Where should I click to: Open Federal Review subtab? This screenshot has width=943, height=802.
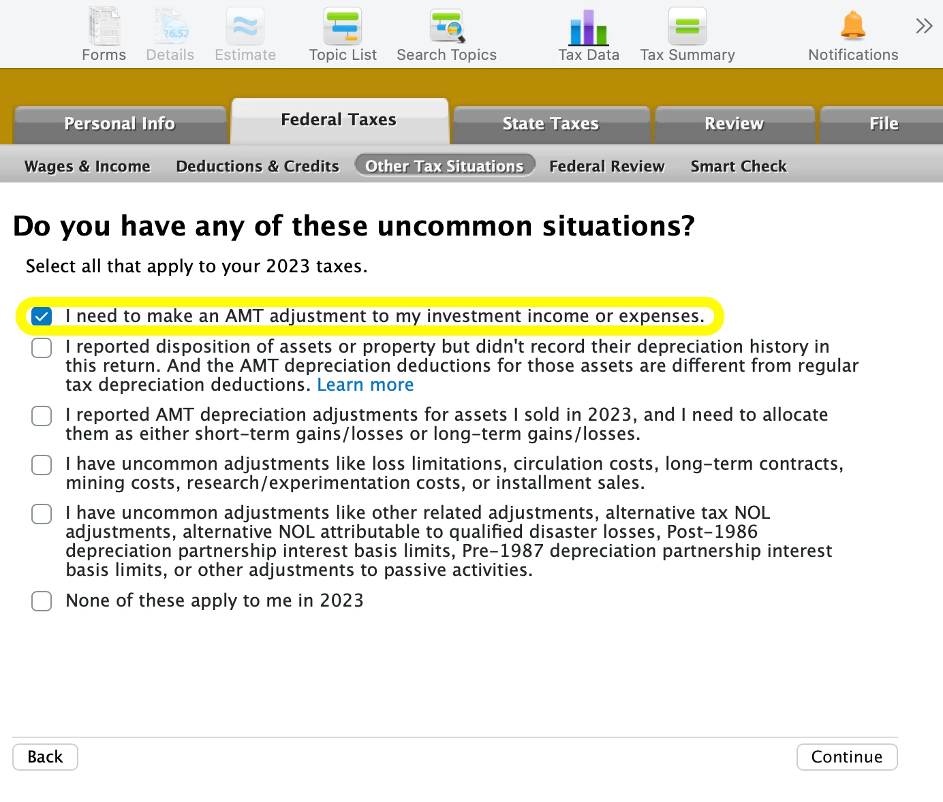[607, 166]
